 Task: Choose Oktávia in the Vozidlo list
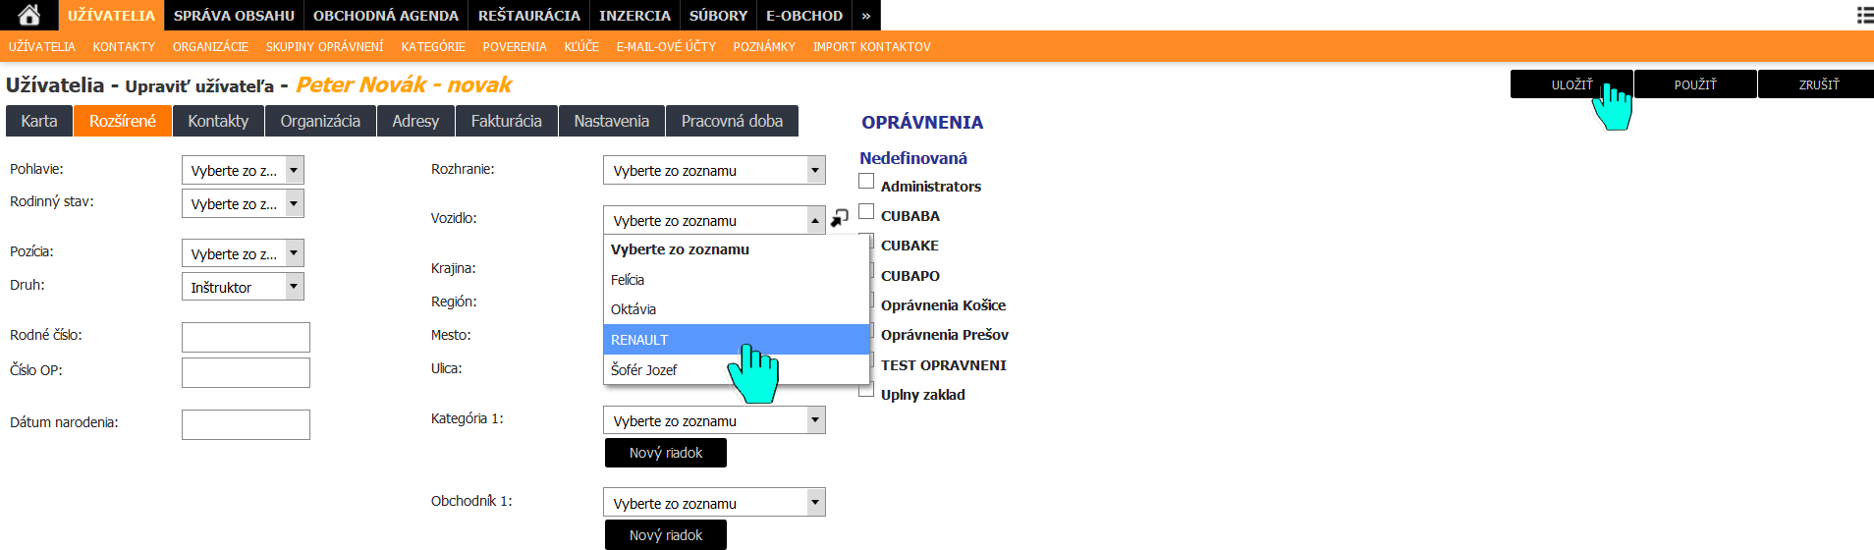(x=634, y=309)
